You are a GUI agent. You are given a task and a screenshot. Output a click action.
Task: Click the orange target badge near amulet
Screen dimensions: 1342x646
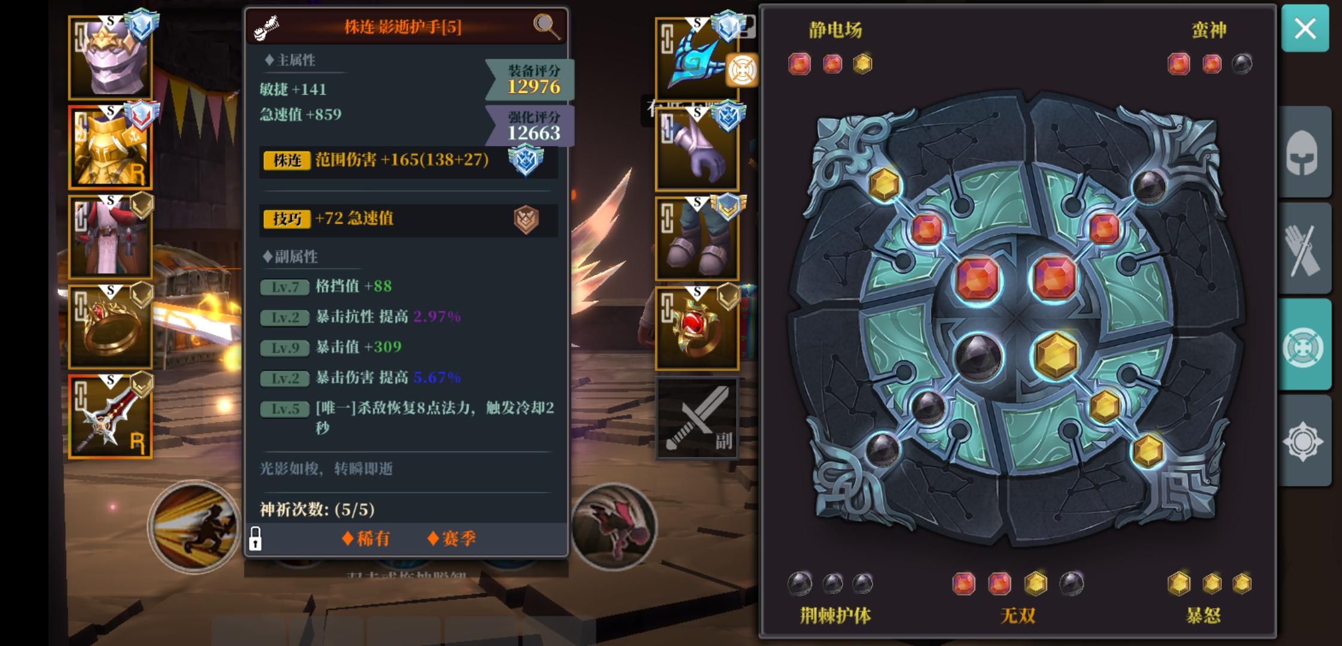coord(742,71)
